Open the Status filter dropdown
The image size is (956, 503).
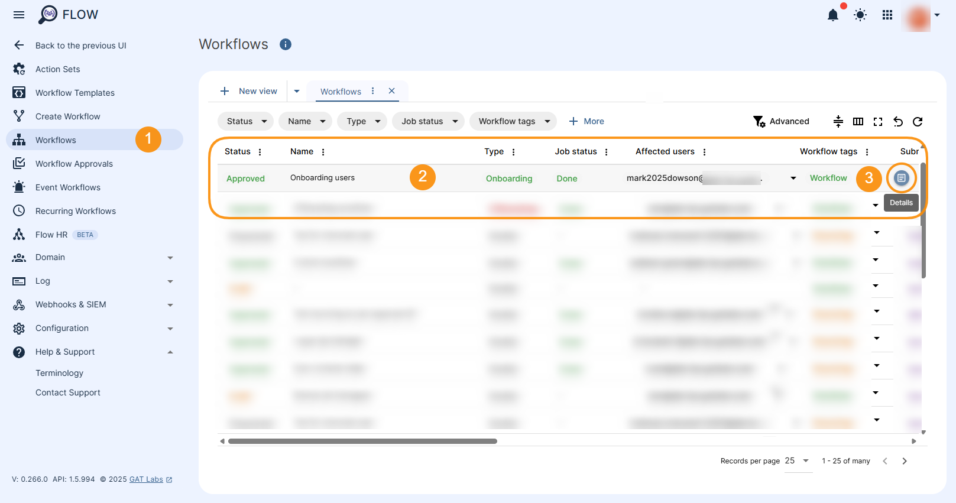click(x=246, y=121)
